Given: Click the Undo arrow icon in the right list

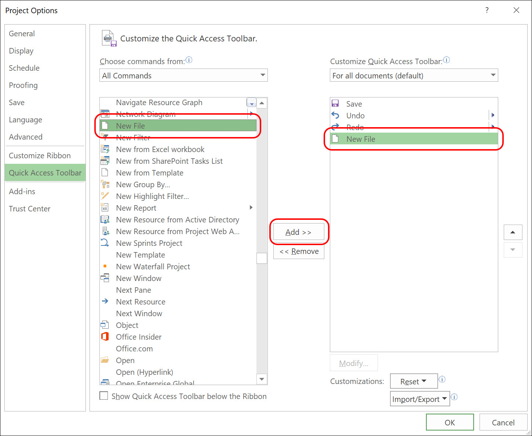Looking at the screenshot, I should 335,115.
